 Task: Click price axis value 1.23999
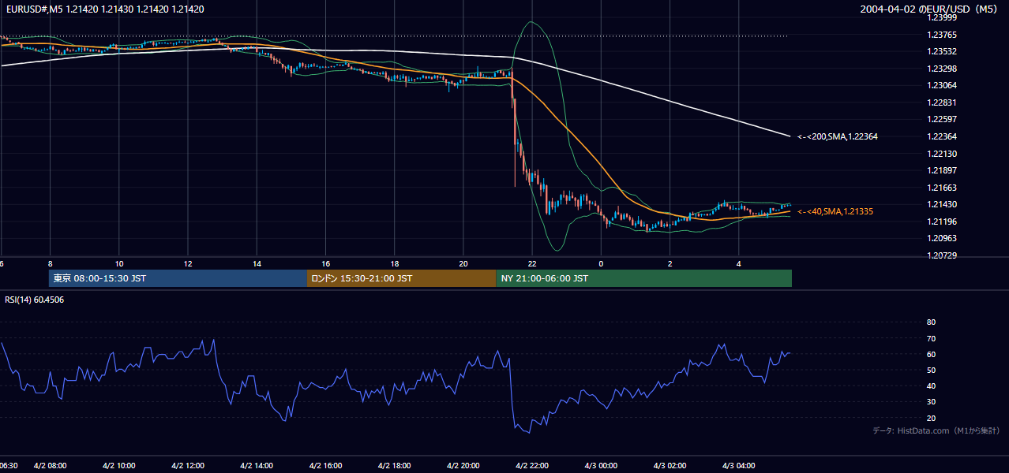pyautogui.click(x=942, y=17)
